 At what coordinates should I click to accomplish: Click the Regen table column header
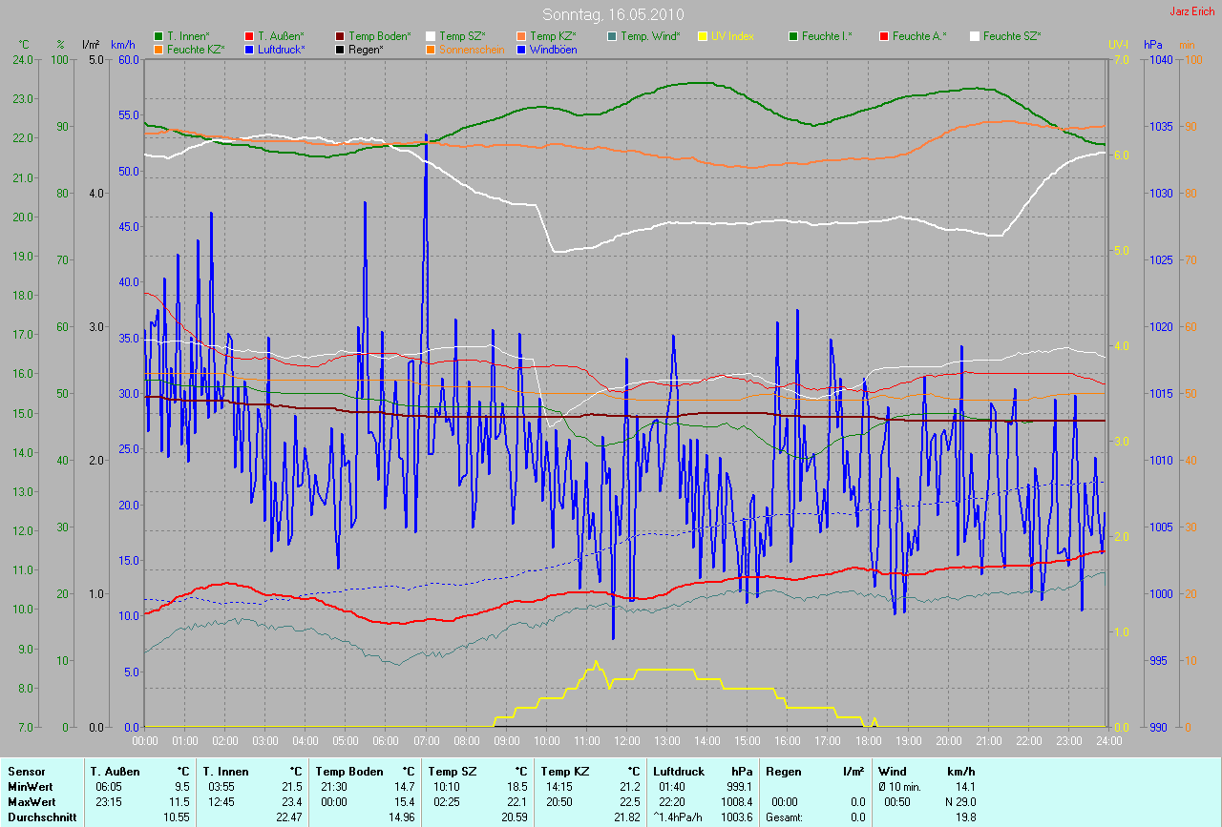tap(783, 772)
